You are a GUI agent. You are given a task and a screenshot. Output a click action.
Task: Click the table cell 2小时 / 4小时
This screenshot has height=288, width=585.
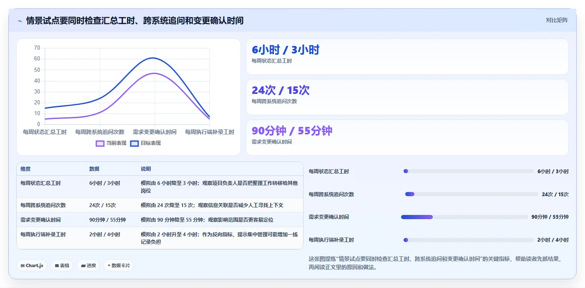click(105, 235)
